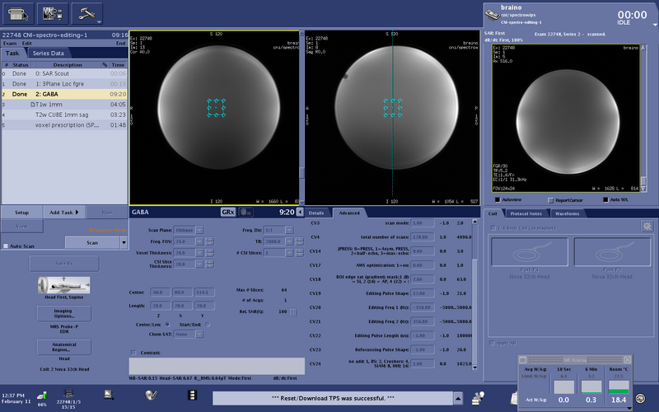Click the computer transfer icon in bottom bar
The height and width of the screenshot is (412, 659).
[109, 395]
